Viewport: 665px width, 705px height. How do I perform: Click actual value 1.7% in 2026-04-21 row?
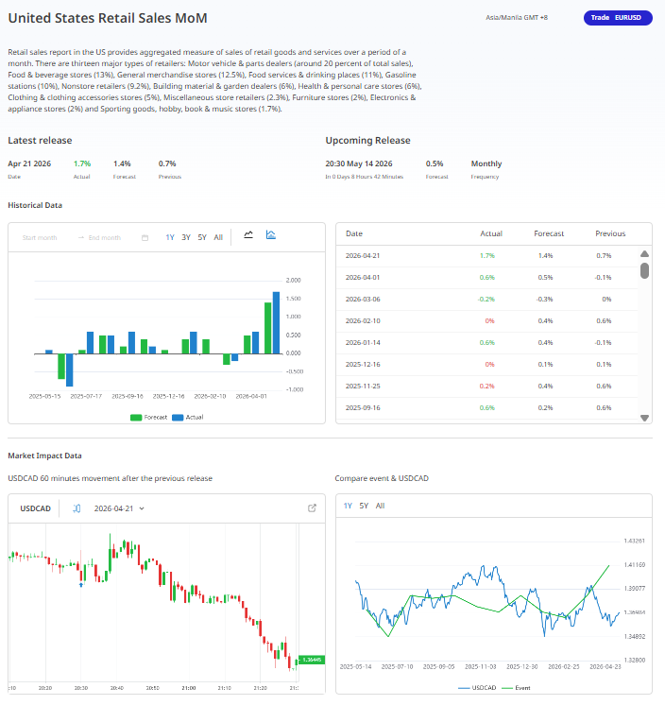click(x=487, y=256)
